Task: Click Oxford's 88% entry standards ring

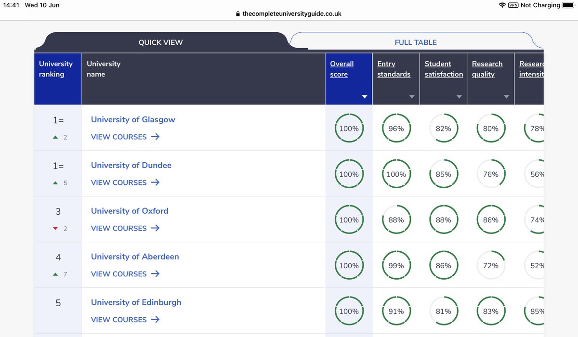Action: pos(396,220)
